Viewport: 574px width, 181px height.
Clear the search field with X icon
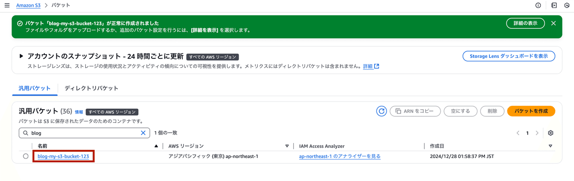143,133
